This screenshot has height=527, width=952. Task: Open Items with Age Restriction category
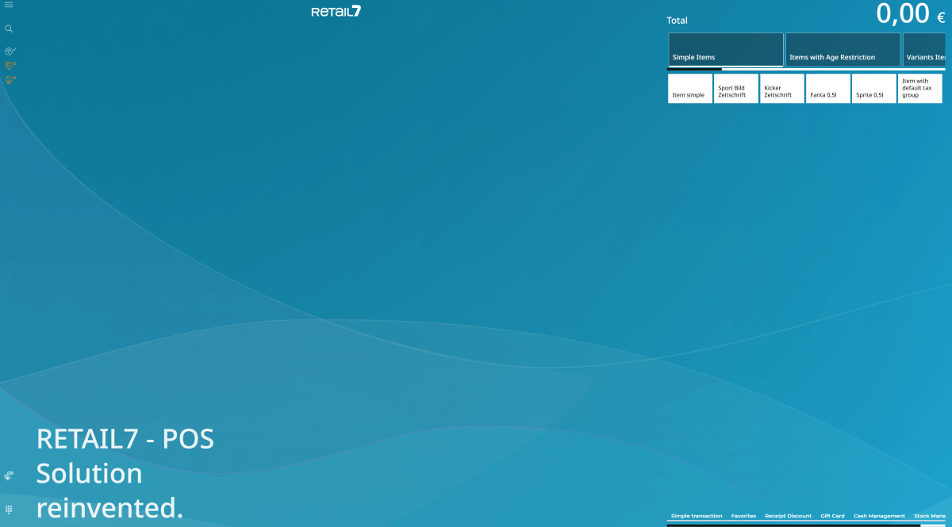(843, 49)
